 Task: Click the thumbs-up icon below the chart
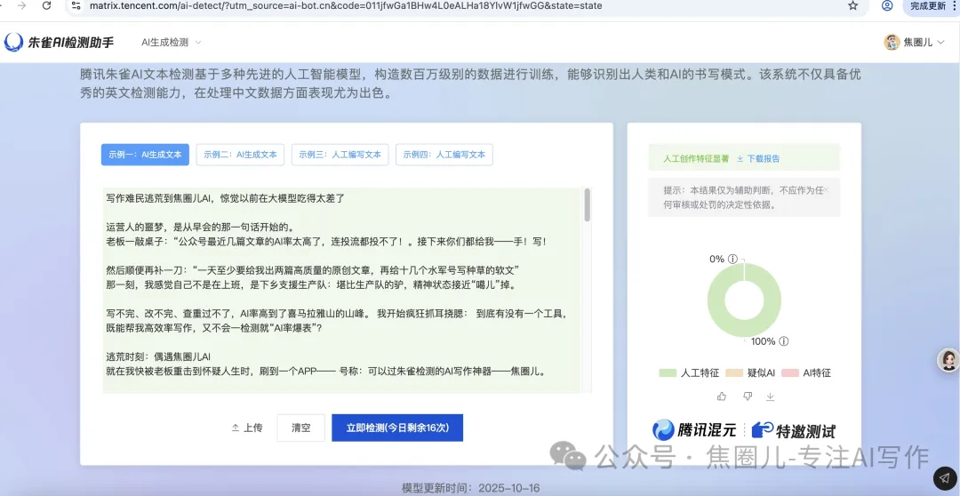point(722,396)
